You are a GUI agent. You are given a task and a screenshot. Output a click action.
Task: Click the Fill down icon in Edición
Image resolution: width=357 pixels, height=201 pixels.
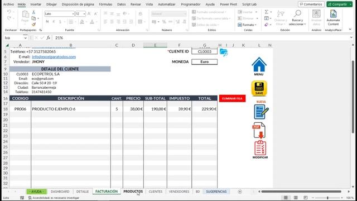click(267, 18)
